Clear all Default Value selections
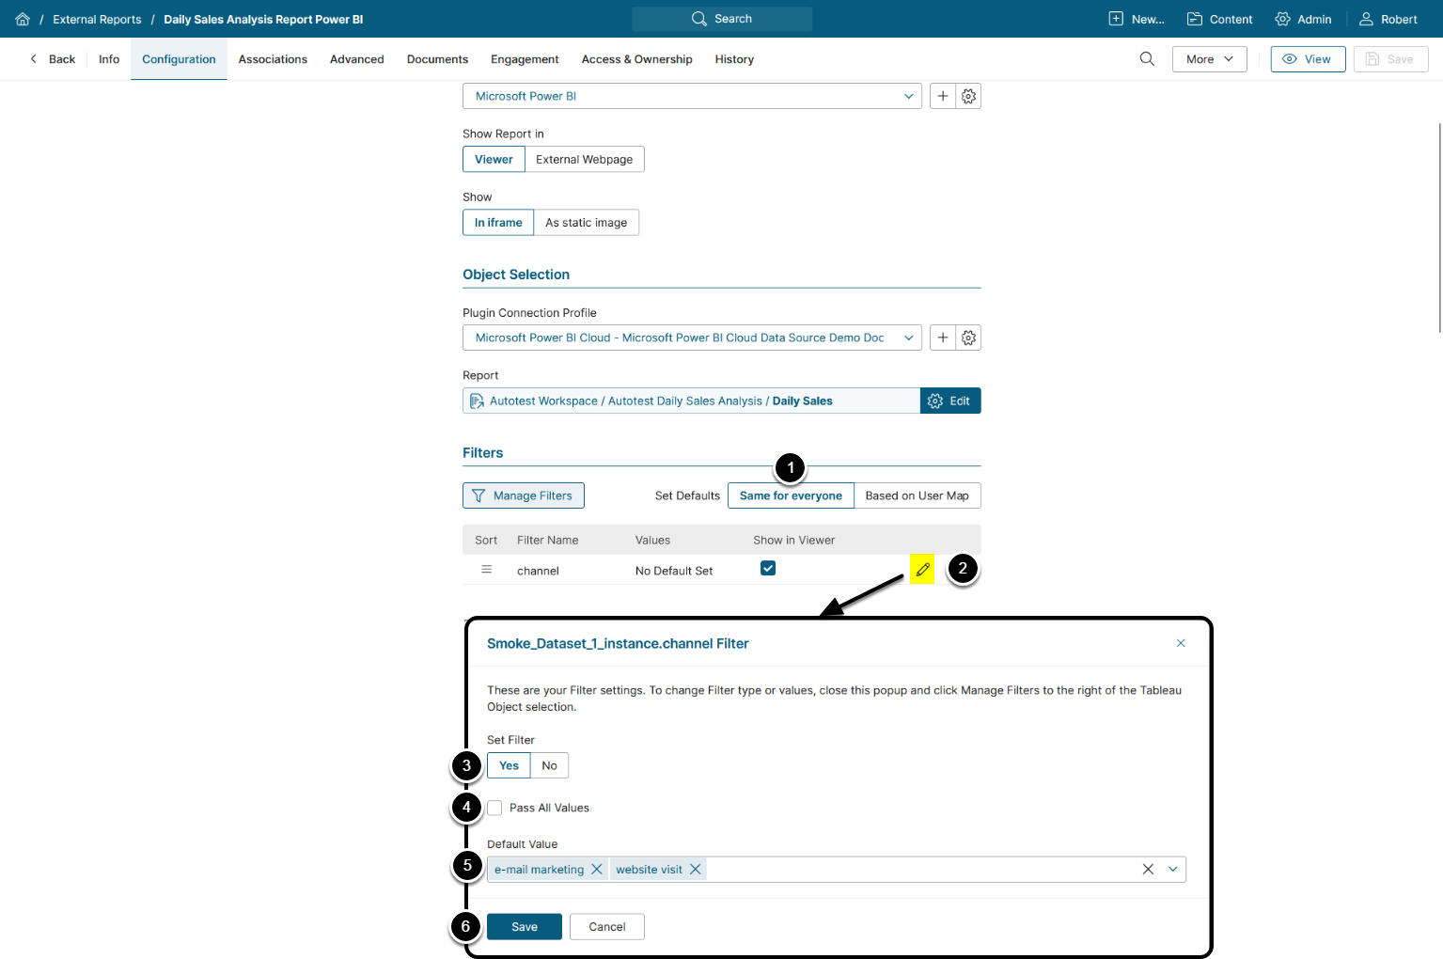 point(1148,870)
